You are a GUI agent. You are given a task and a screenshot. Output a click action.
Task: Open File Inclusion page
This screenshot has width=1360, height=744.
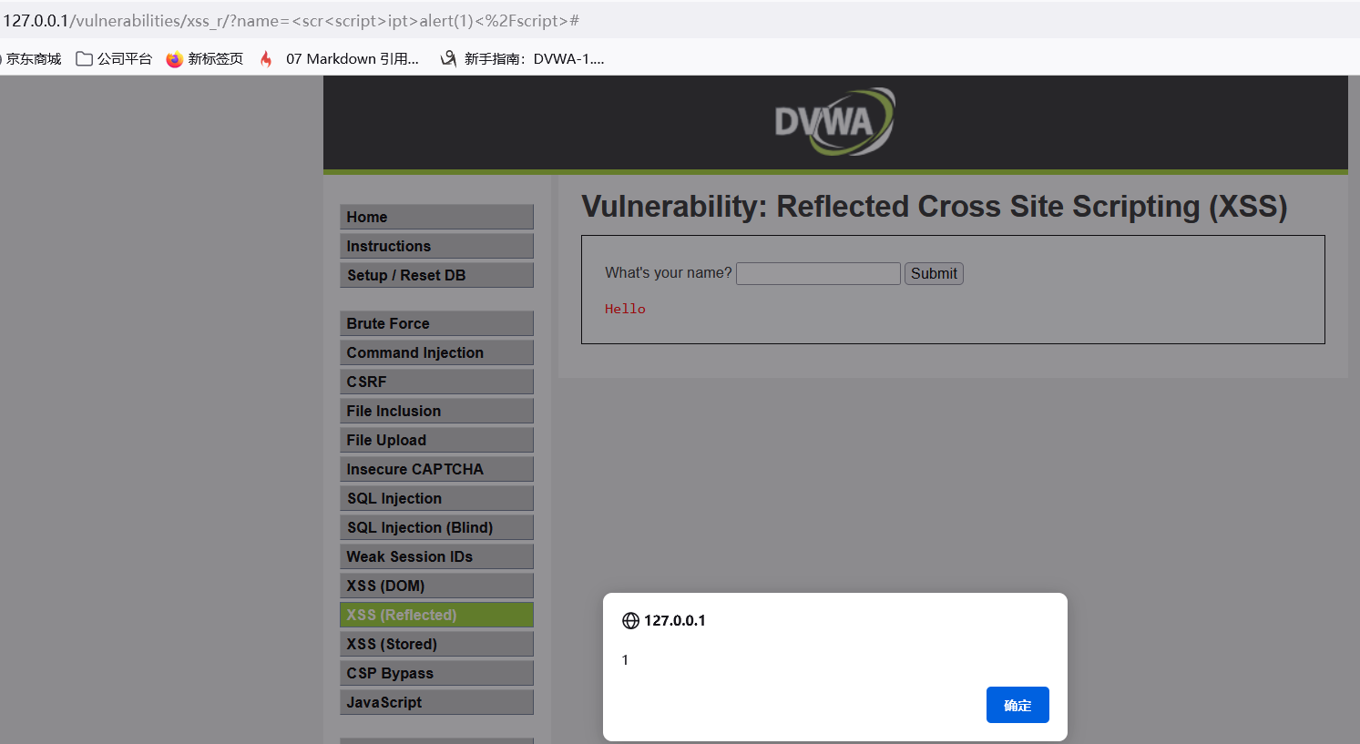[436, 411]
